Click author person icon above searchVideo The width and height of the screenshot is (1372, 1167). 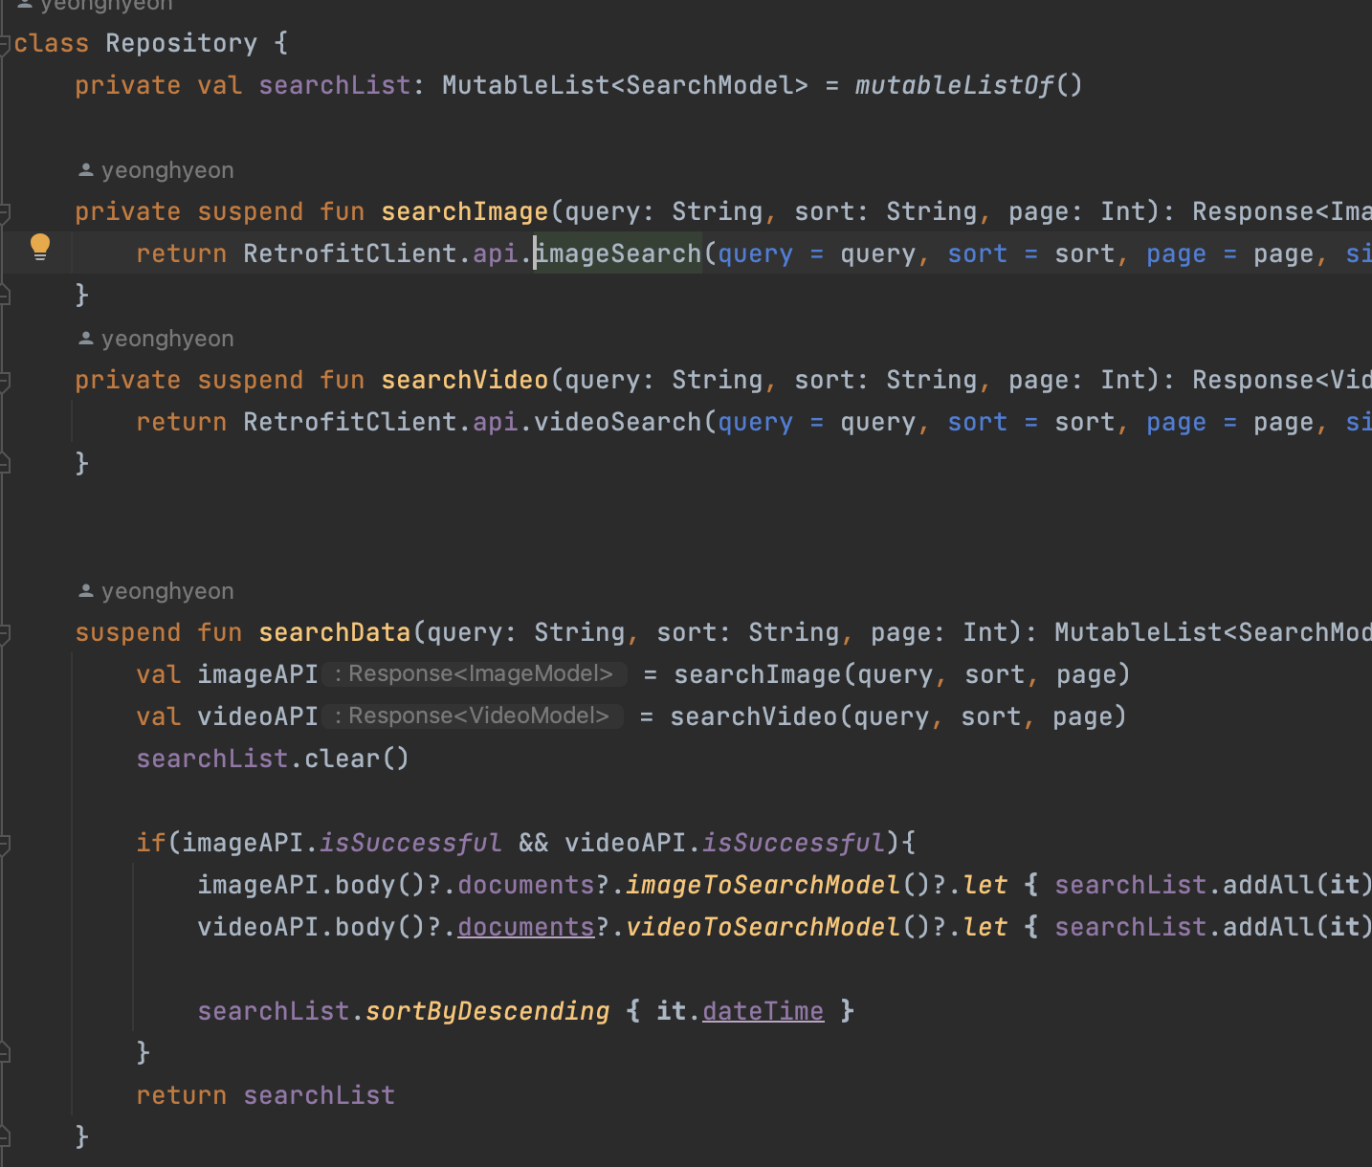86,339
